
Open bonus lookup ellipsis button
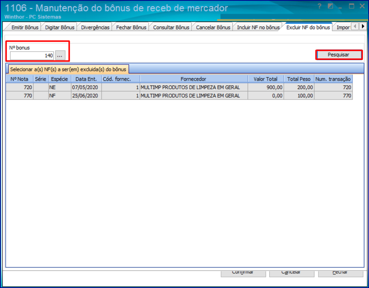pos(60,56)
